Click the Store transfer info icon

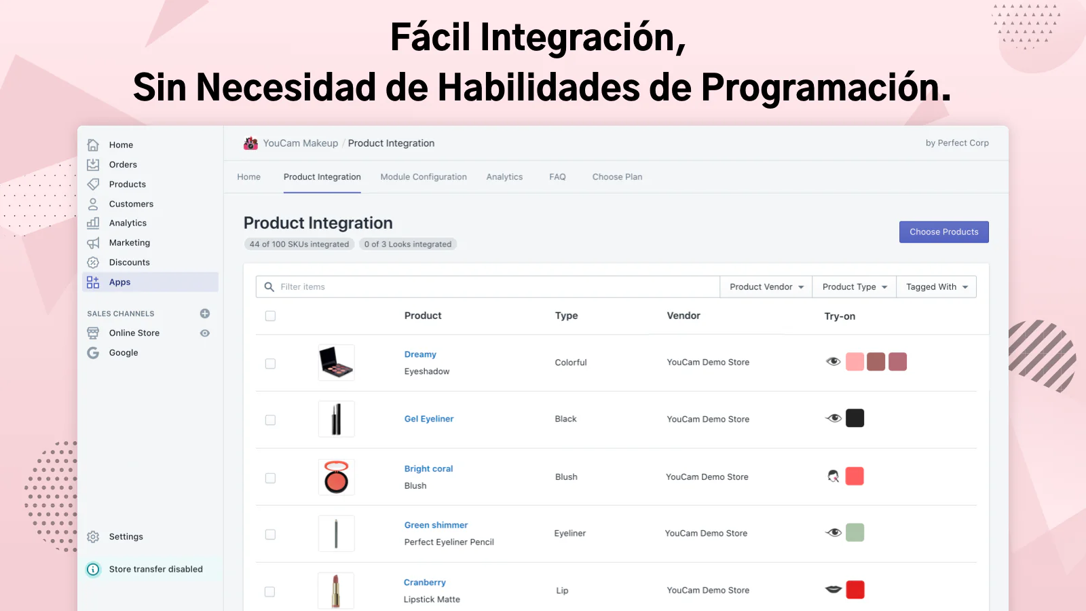pyautogui.click(x=93, y=569)
